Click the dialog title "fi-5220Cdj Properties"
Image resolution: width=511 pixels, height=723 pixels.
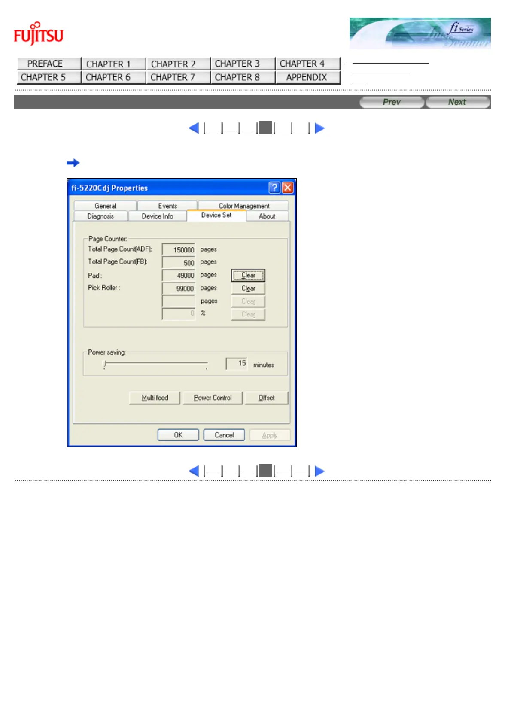[109, 188]
